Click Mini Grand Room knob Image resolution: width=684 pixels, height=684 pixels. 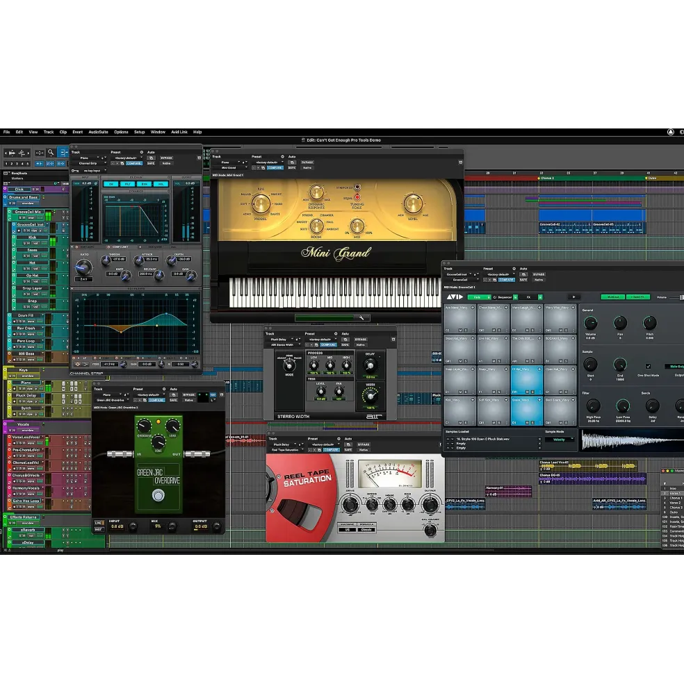(316, 226)
